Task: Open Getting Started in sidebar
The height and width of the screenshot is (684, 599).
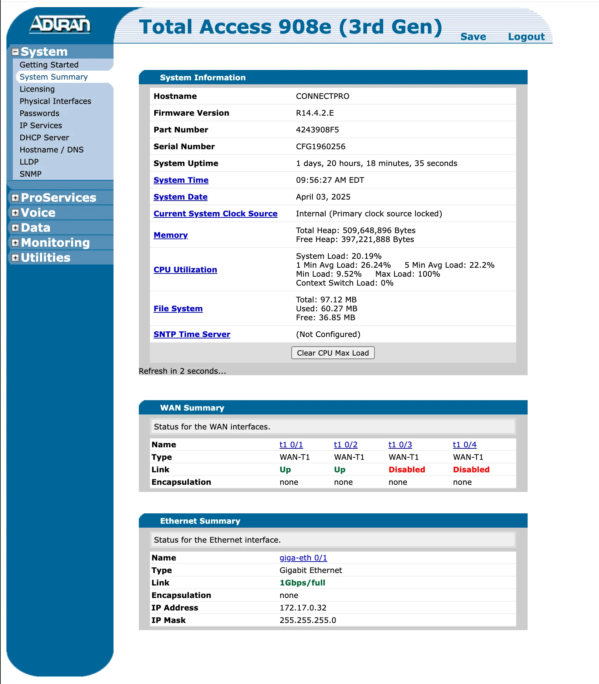Action: [49, 65]
